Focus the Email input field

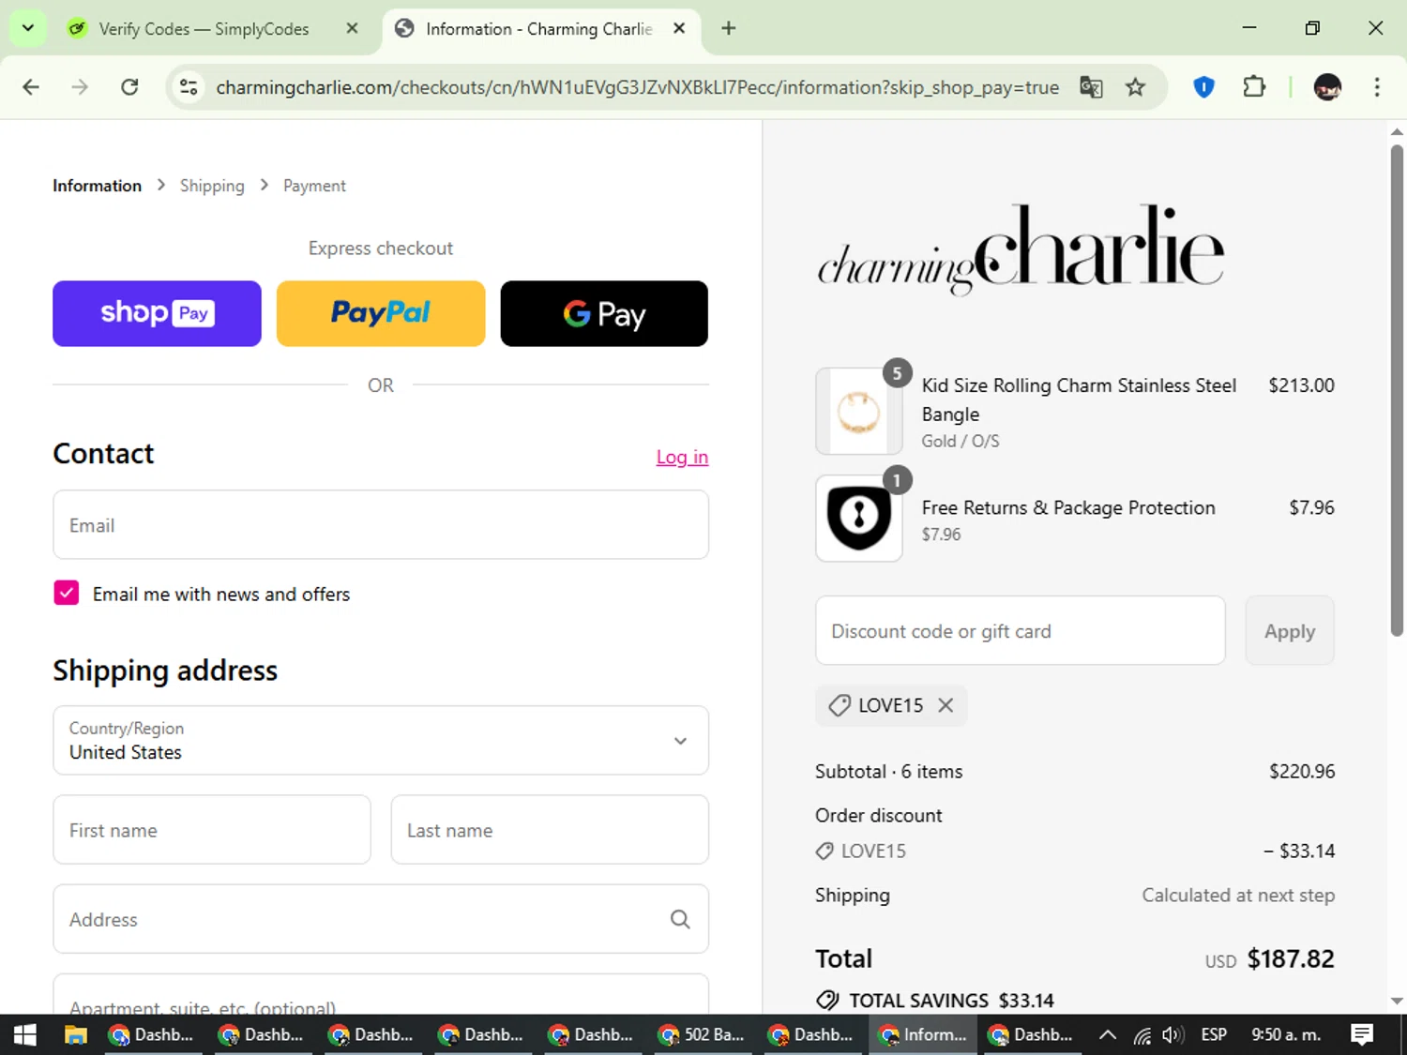(381, 525)
